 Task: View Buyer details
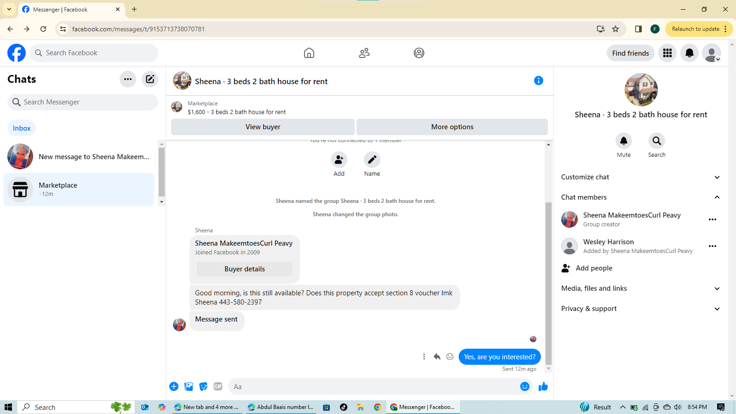pos(245,269)
